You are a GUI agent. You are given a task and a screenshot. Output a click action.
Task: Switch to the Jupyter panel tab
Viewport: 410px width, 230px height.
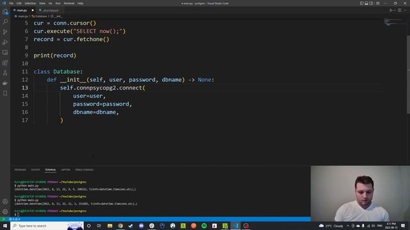pyautogui.click(x=65, y=170)
